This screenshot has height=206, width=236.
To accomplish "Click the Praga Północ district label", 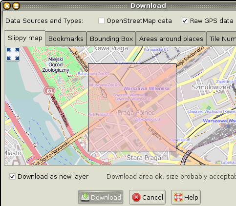I will [136, 113].
